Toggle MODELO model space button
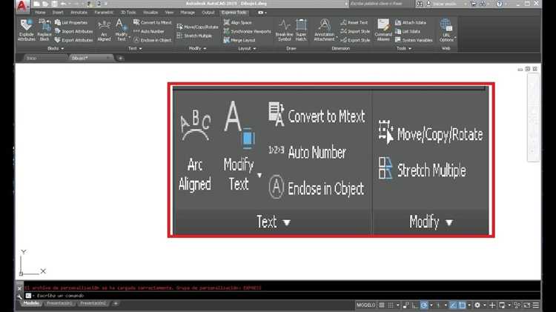This screenshot has width=556, height=312. coord(366,305)
